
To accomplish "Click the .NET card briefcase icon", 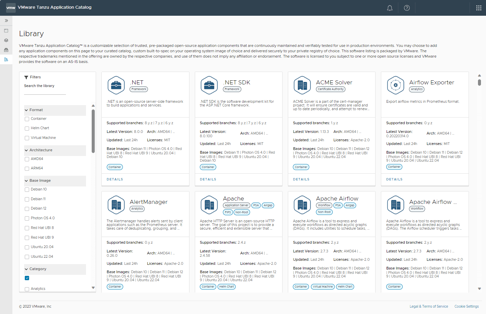I will [116, 85].
